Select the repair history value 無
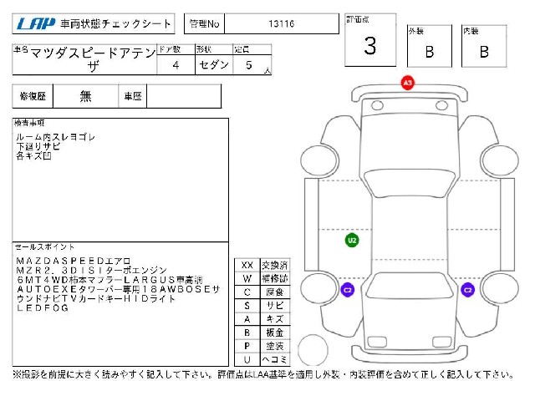 [x=85, y=97]
